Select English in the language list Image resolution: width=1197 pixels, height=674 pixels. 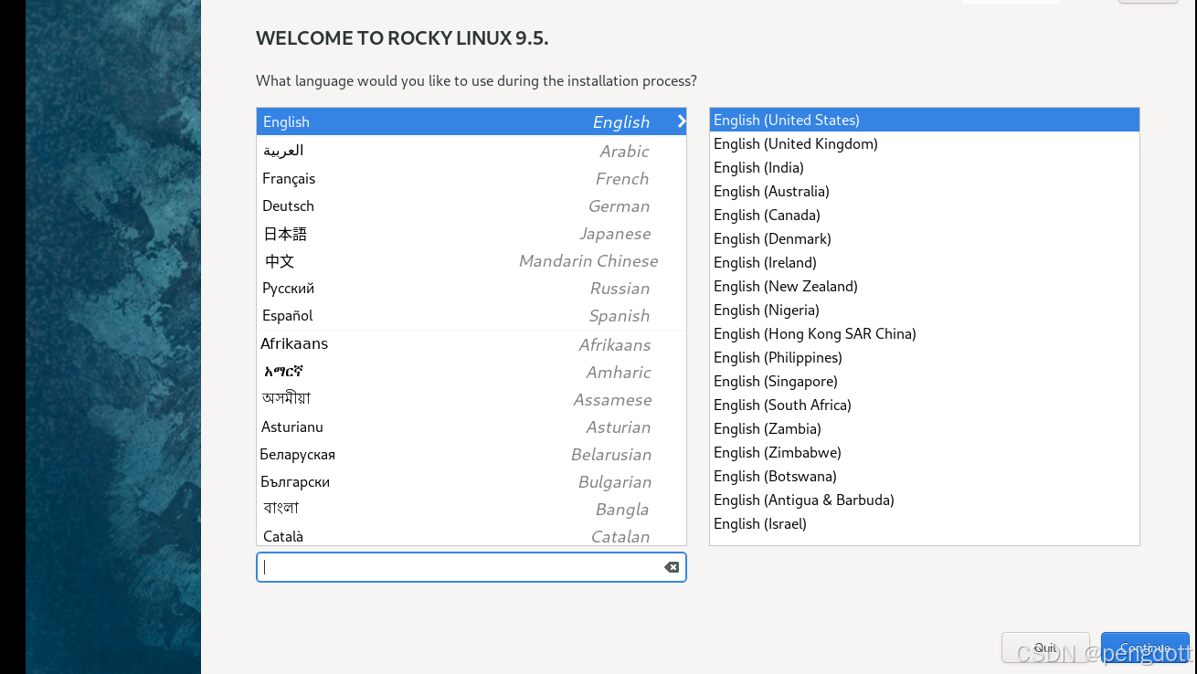click(x=471, y=121)
